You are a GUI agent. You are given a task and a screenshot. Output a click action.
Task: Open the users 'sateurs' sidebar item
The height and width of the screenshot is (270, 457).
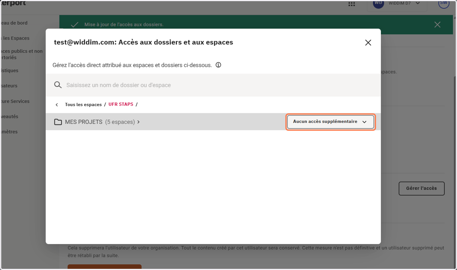9,86
